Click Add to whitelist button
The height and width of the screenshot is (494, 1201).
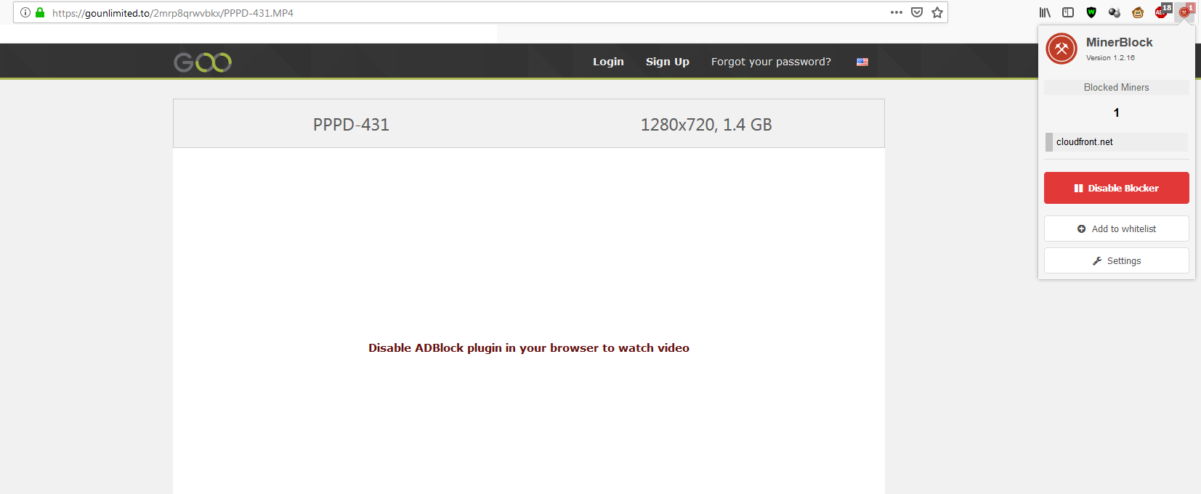[1116, 229]
